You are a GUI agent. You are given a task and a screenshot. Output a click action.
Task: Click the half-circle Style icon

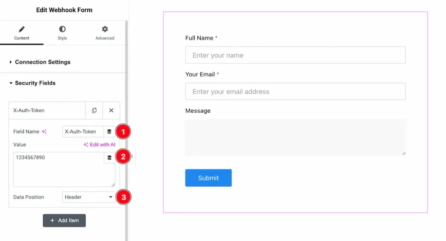(x=62, y=29)
